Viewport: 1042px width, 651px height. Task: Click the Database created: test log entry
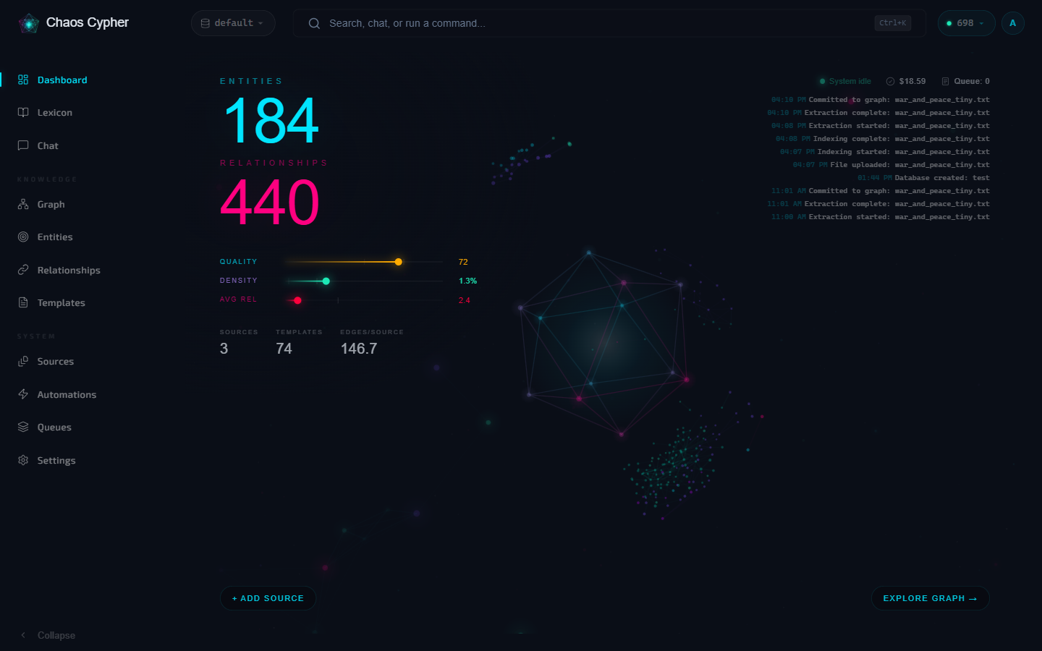pos(923,178)
